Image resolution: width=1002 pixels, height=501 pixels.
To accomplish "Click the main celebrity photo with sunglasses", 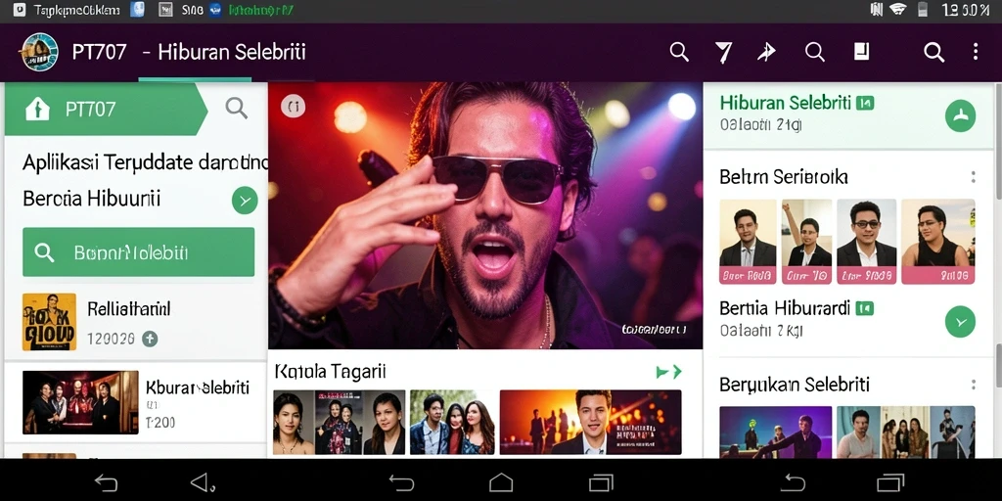I will [x=485, y=215].
